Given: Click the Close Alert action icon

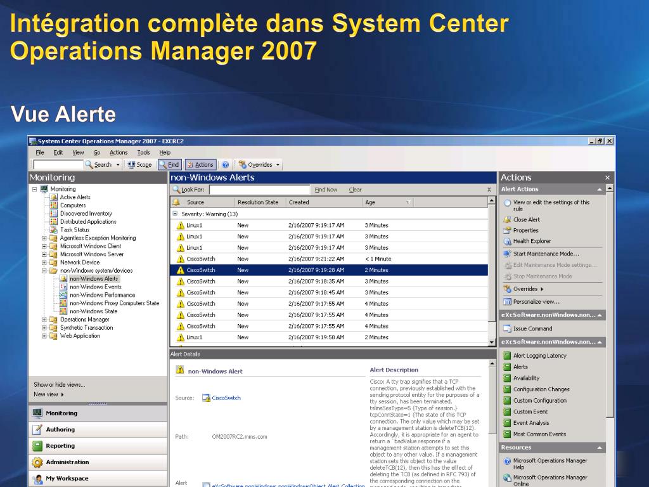Looking at the screenshot, I should [x=507, y=219].
